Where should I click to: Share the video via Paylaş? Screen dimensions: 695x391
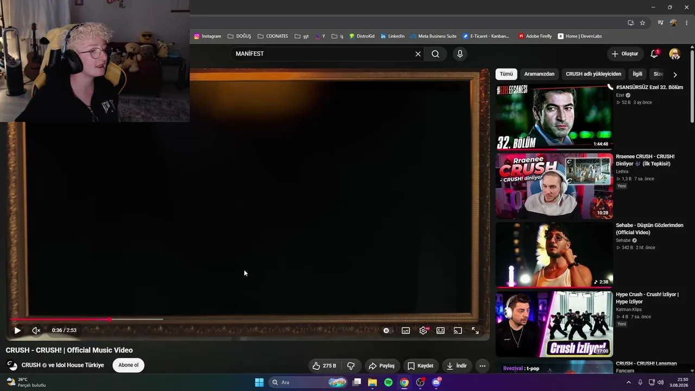coord(382,366)
